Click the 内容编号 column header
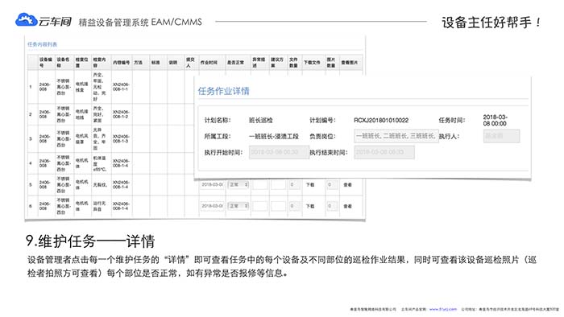The width and height of the screenshot is (564, 317). [x=121, y=63]
